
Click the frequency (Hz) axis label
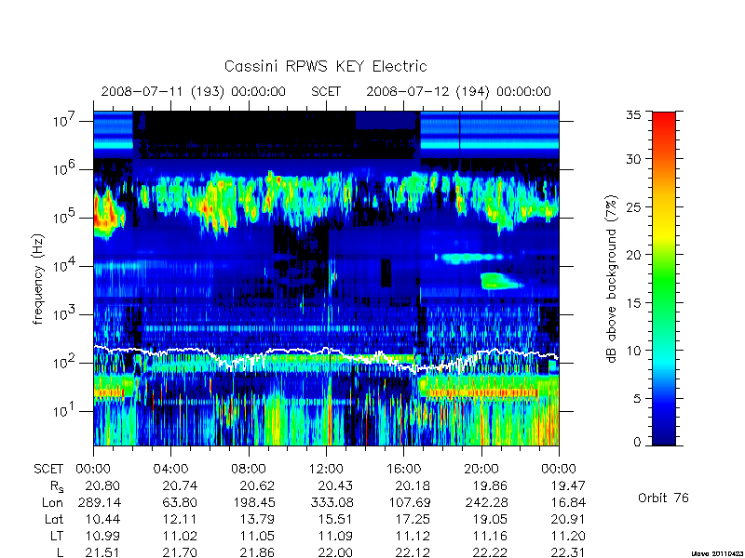pyautogui.click(x=38, y=279)
